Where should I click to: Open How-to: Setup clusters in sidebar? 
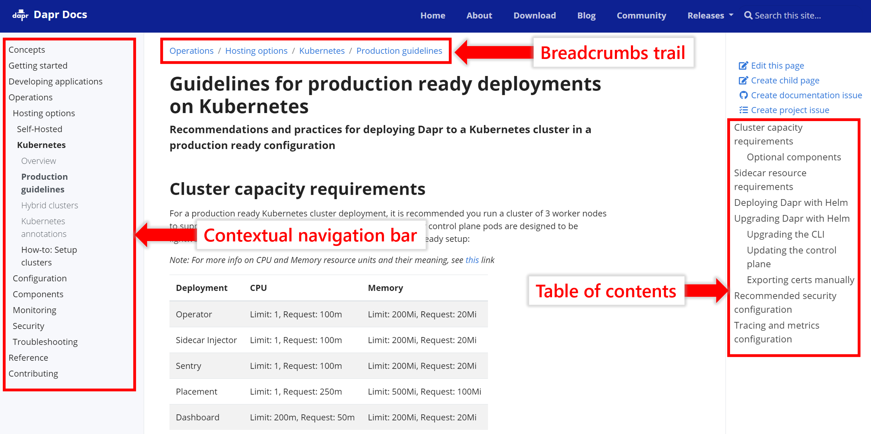(49, 256)
